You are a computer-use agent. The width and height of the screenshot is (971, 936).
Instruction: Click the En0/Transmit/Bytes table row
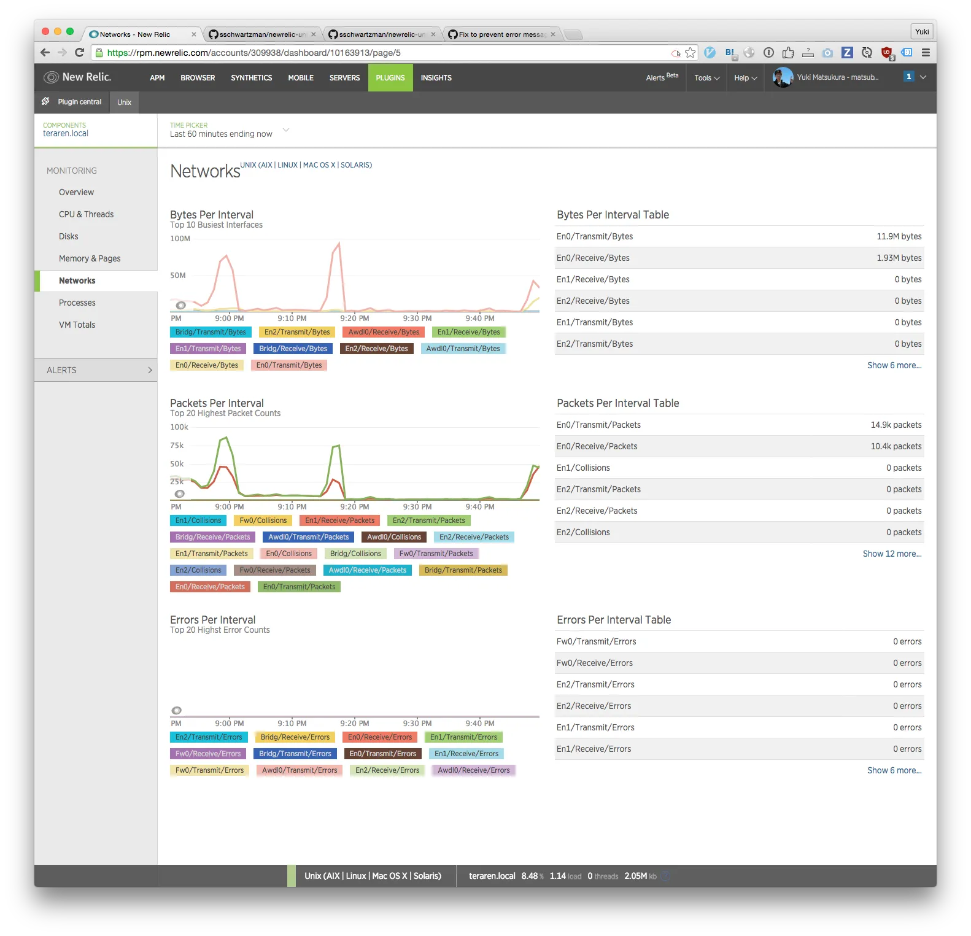(x=739, y=236)
